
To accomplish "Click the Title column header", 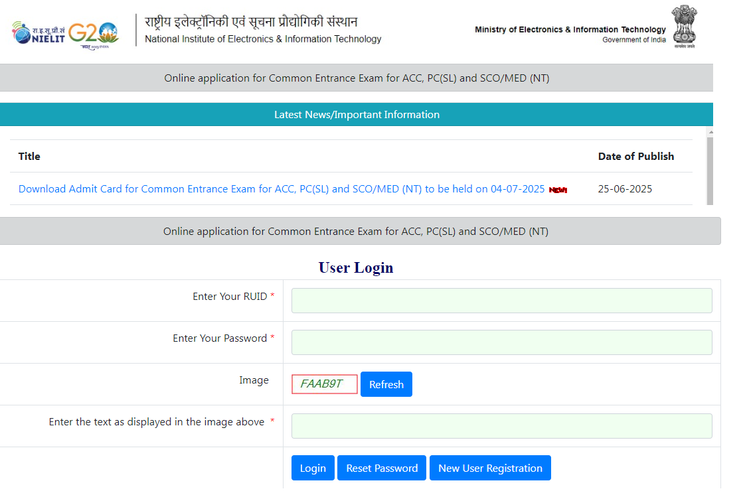I will click(x=29, y=156).
